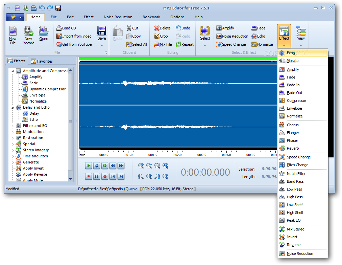This screenshot has height=265, width=342.
Task: Click Select All in the Clipboard group
Action: (x=137, y=44)
